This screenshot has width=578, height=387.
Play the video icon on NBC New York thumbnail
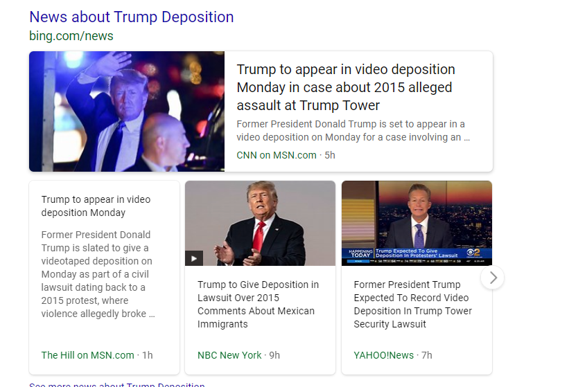[x=194, y=258]
